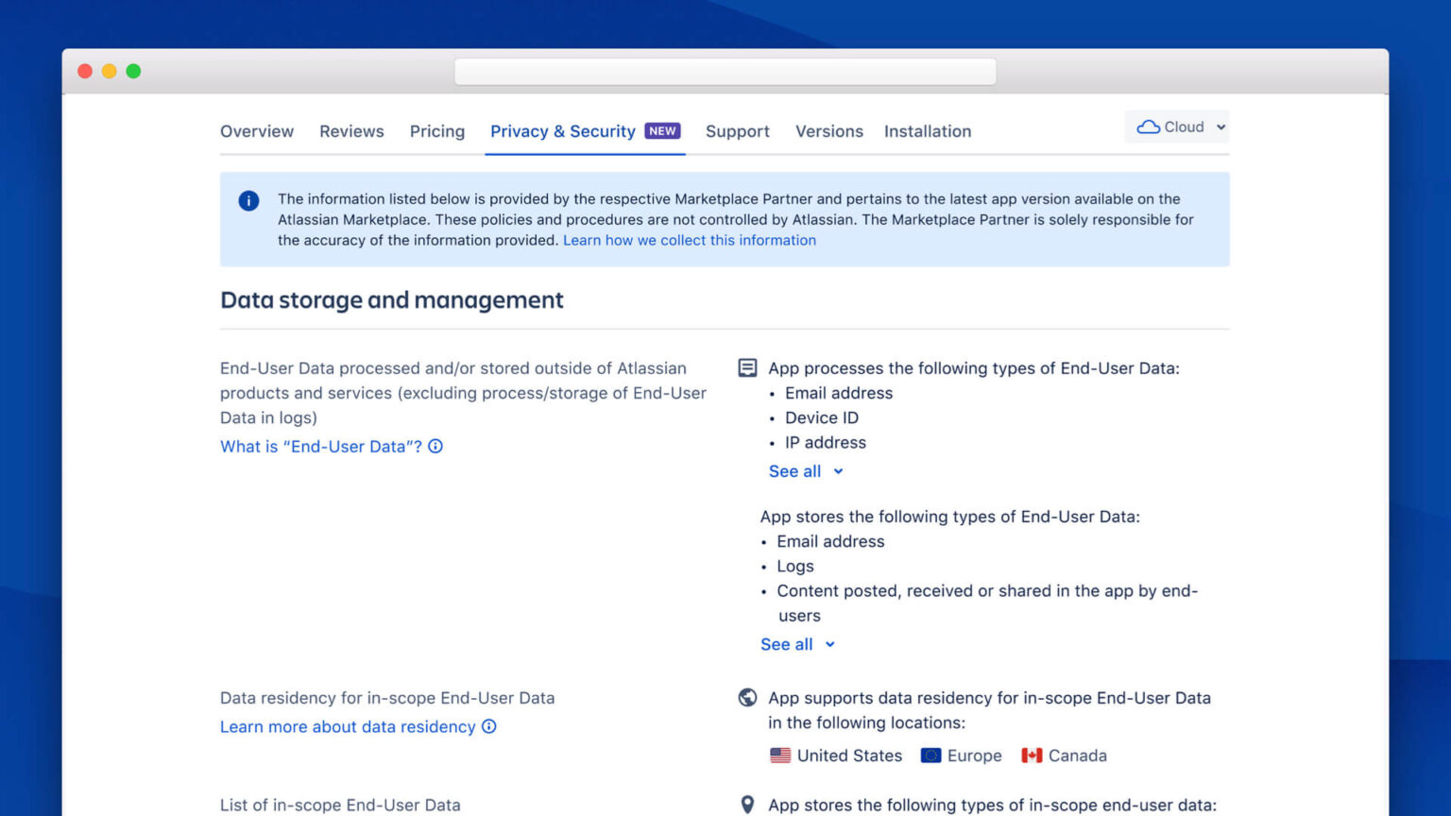Viewport: 1451px width, 816px height.
Task: Open "Learn how we collect this information"
Action: [689, 240]
